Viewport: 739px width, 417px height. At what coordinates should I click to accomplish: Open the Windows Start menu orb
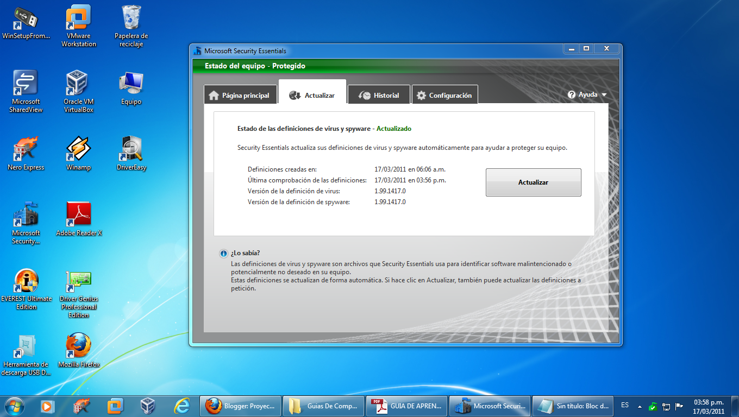point(15,406)
